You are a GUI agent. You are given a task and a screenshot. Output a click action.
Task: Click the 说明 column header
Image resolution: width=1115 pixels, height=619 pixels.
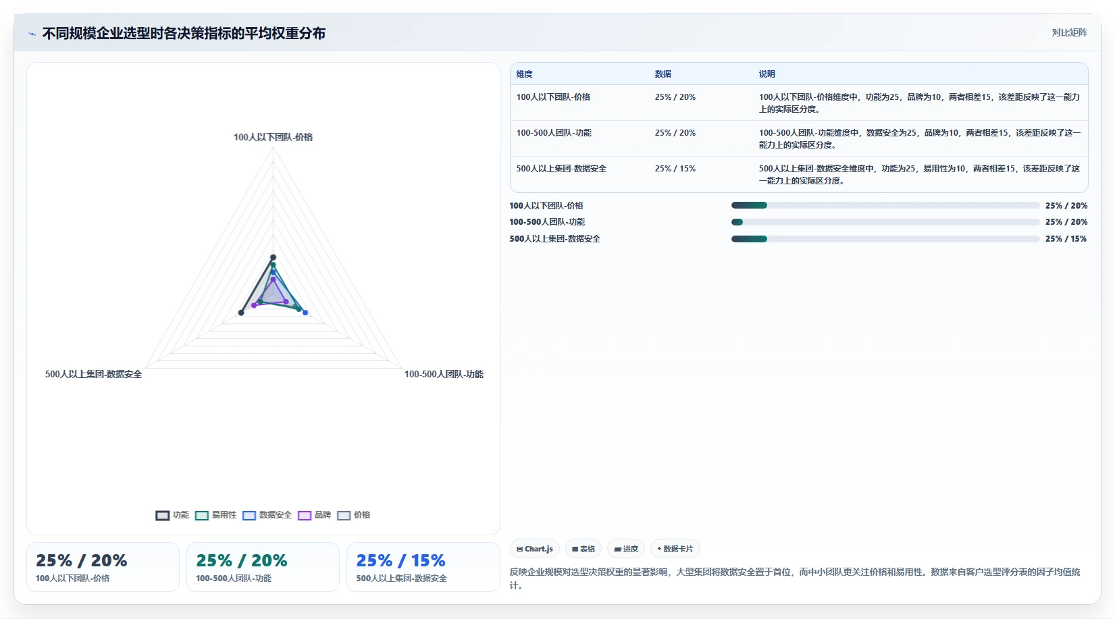click(767, 74)
